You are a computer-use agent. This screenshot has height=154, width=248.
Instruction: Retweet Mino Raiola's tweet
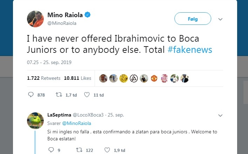click(x=58, y=95)
